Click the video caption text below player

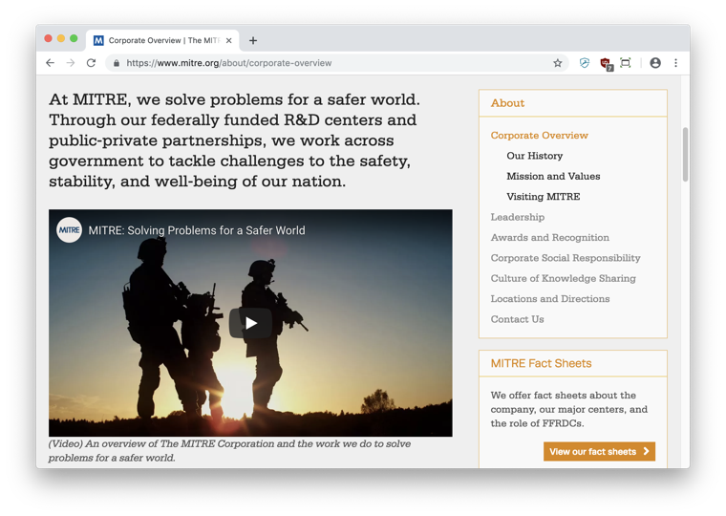click(229, 451)
